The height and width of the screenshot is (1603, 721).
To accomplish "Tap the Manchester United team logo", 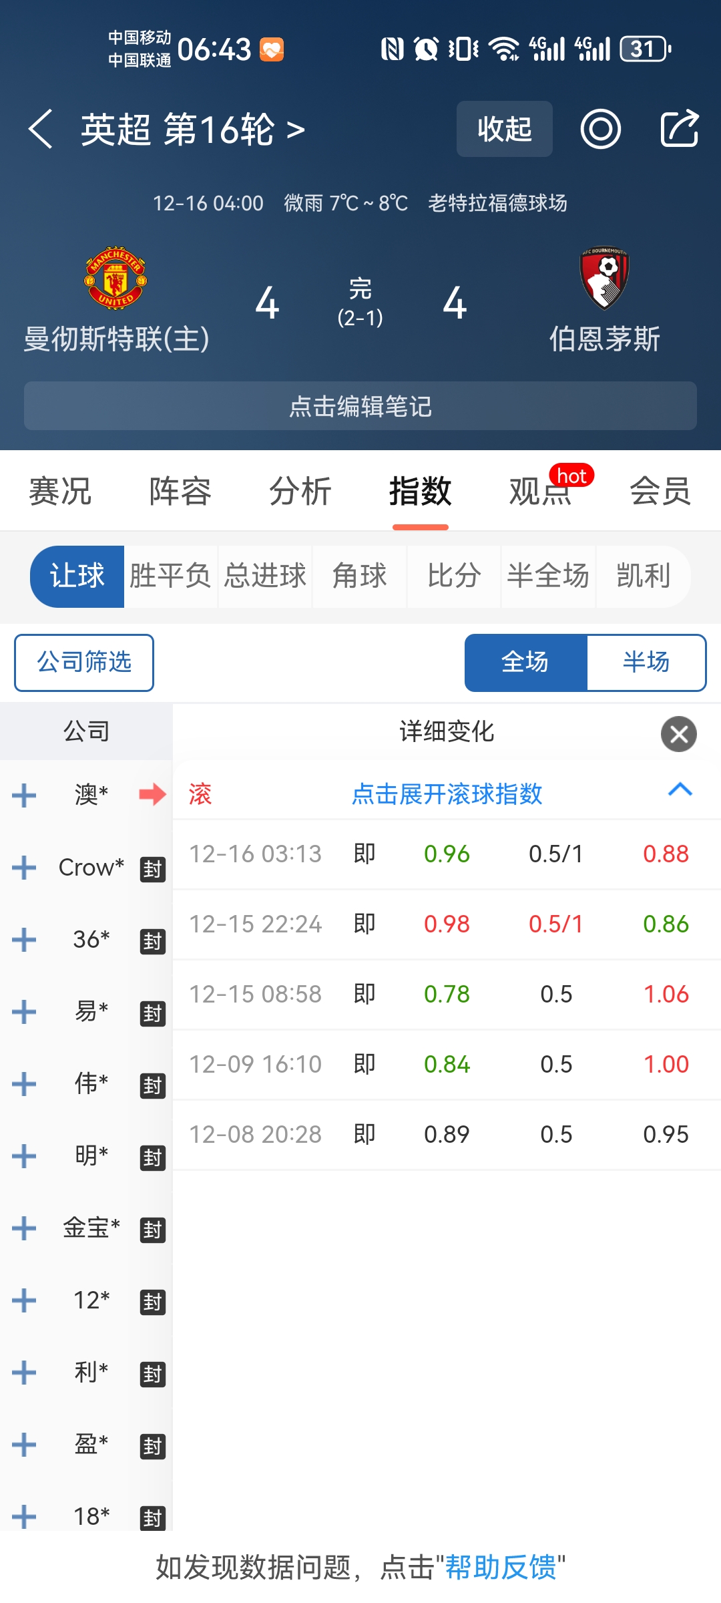I will click(115, 278).
